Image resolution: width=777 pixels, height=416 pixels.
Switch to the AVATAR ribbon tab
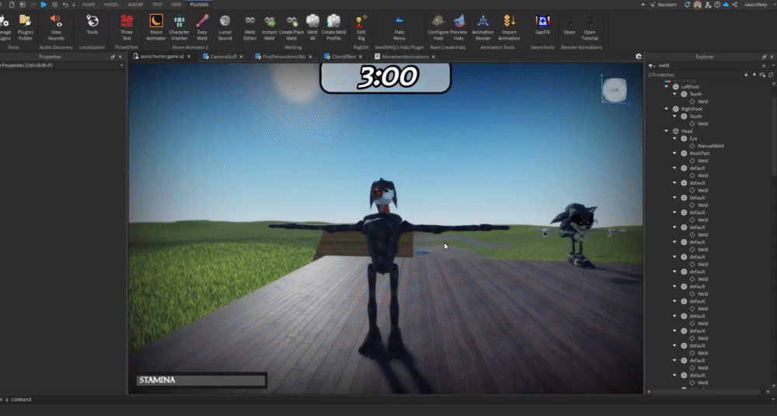[x=135, y=5]
